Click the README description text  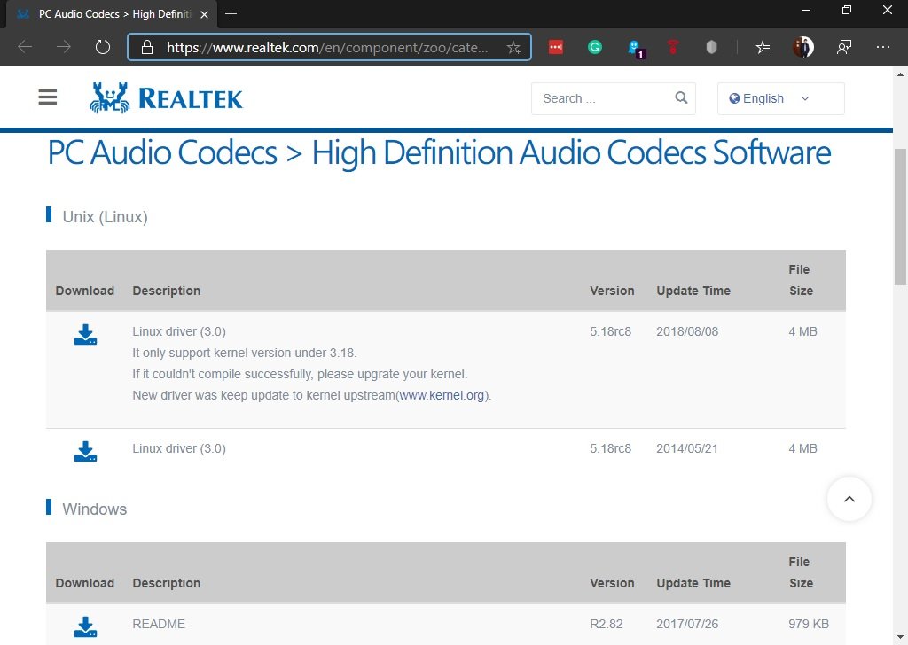pos(159,624)
